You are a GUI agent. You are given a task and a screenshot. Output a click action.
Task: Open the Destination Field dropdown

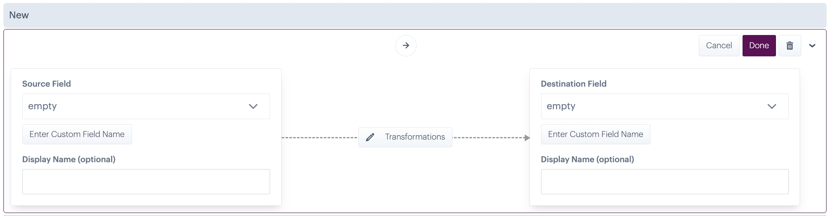point(664,106)
